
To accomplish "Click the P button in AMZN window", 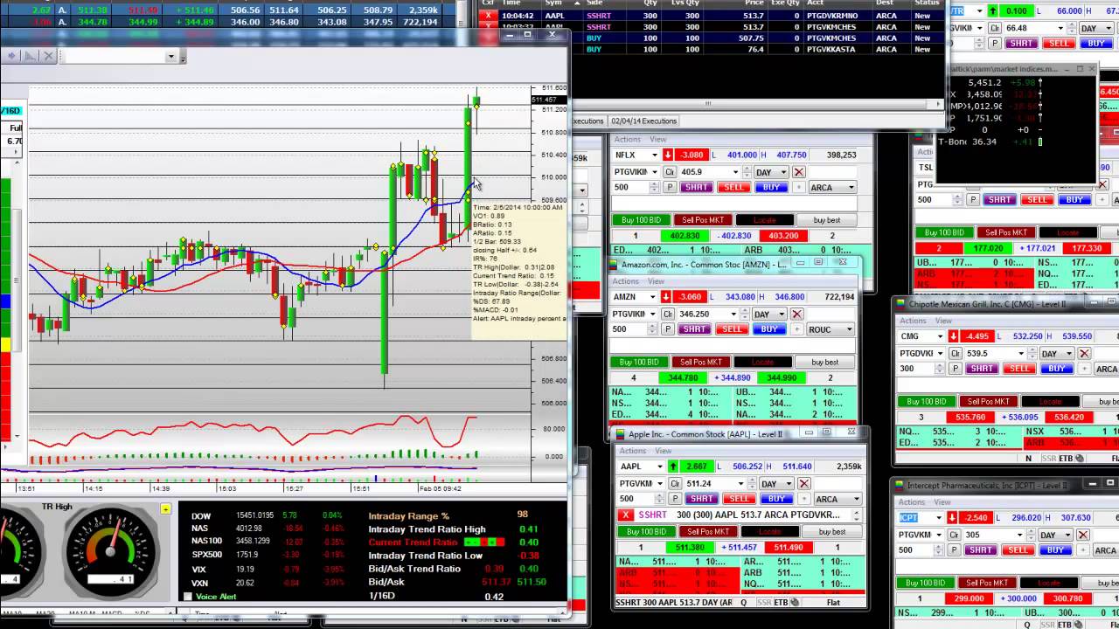I will (668, 328).
